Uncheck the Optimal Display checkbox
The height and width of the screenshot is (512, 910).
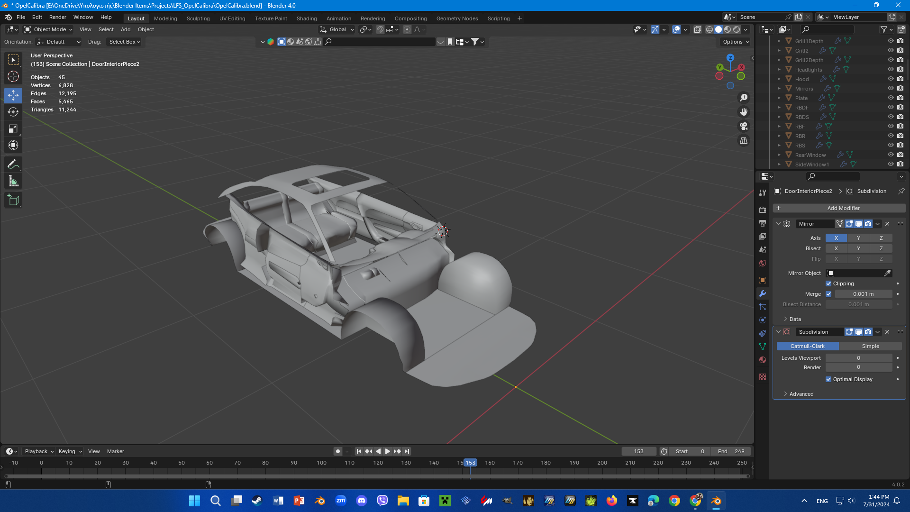tap(828, 379)
